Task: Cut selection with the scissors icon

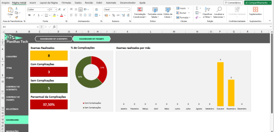Action: tap(16, 8)
